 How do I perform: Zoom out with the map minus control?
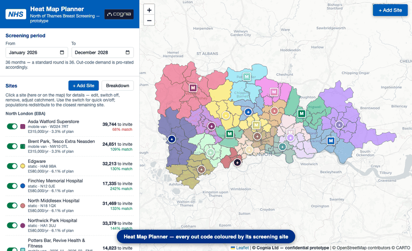(149, 20)
